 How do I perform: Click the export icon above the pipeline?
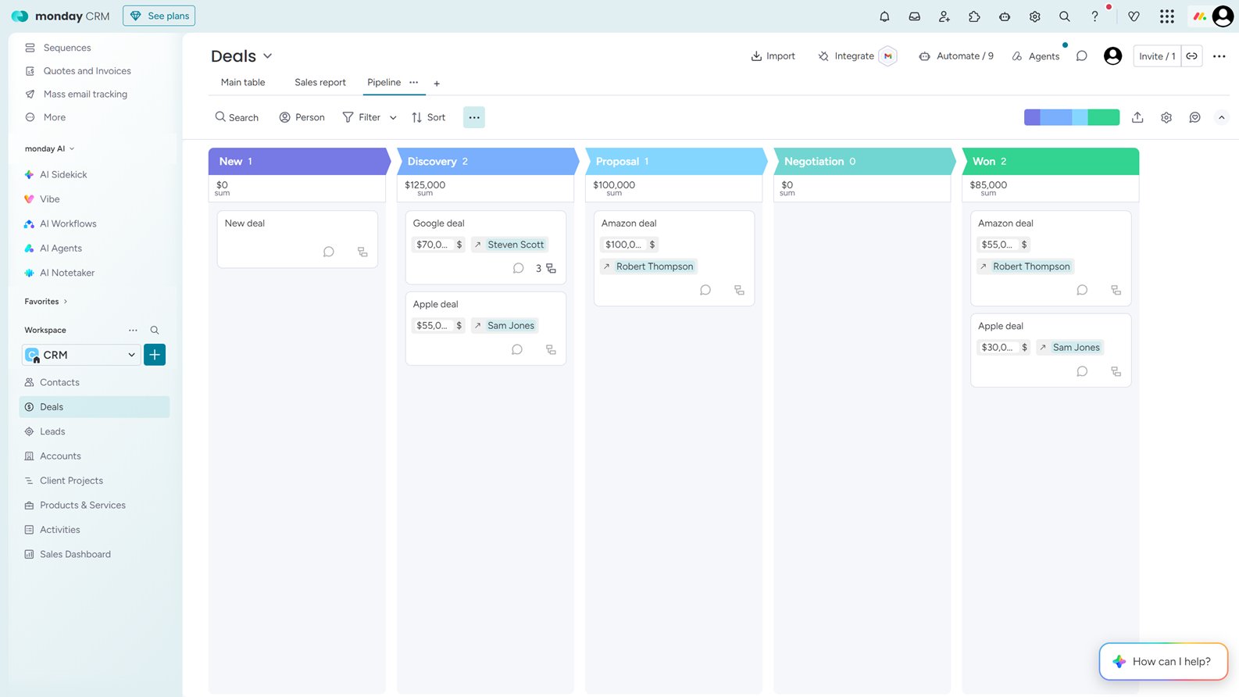click(x=1137, y=117)
